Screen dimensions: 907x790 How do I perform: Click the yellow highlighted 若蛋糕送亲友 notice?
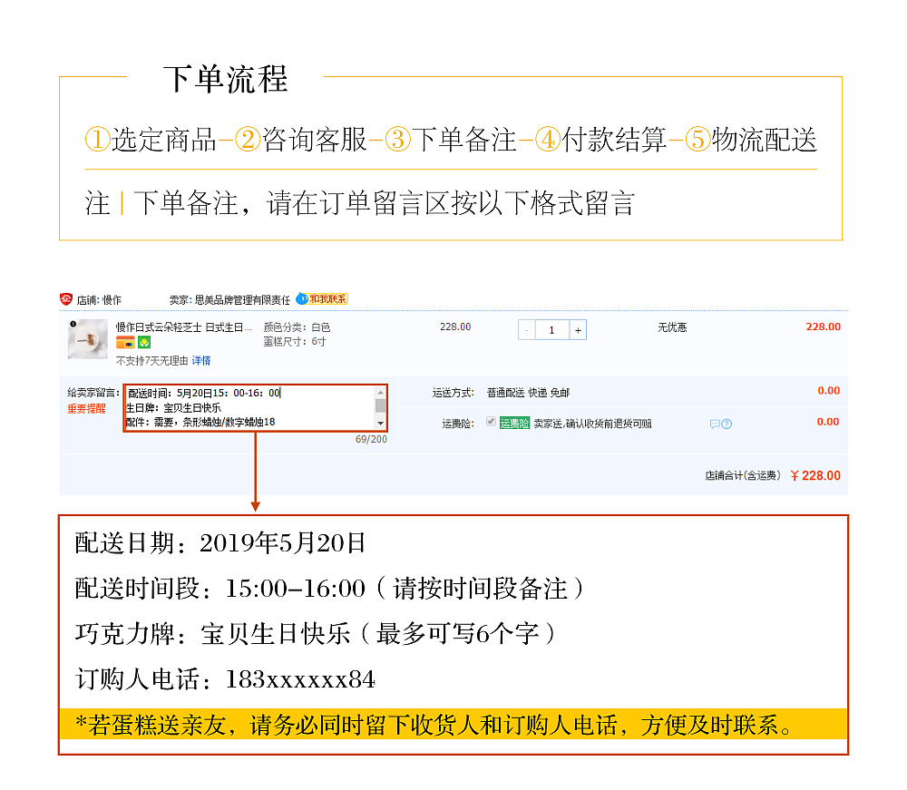(x=453, y=724)
